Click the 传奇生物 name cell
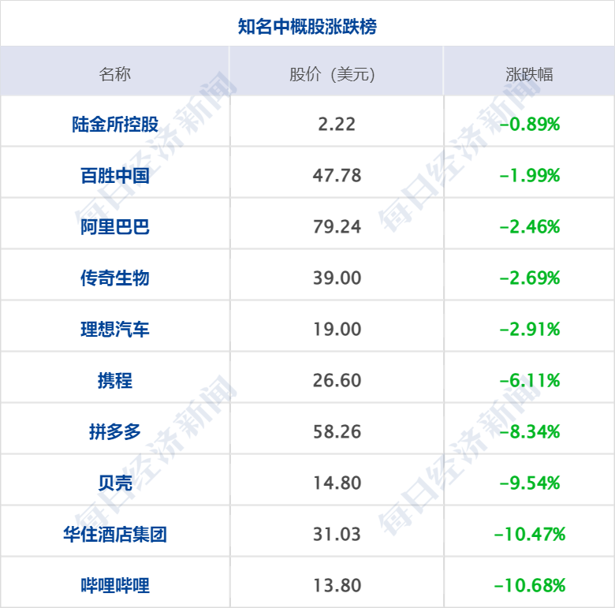 pos(115,278)
